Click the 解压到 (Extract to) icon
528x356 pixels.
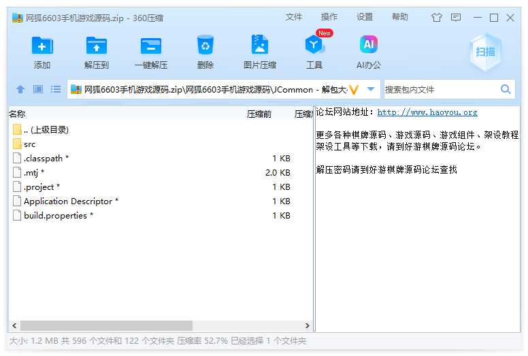point(97,46)
